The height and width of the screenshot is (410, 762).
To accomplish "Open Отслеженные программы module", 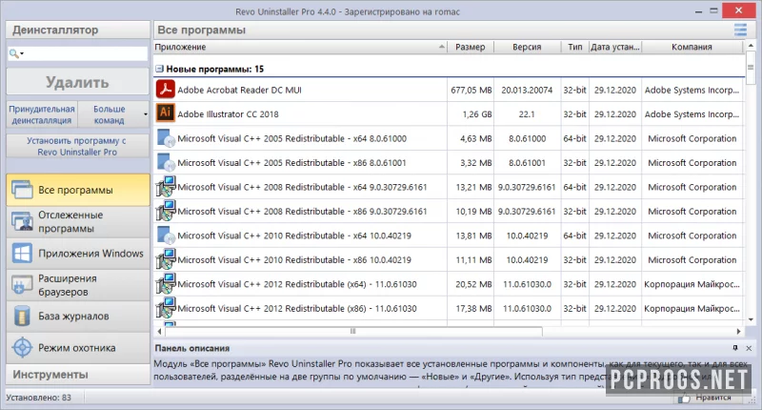I will (x=78, y=222).
